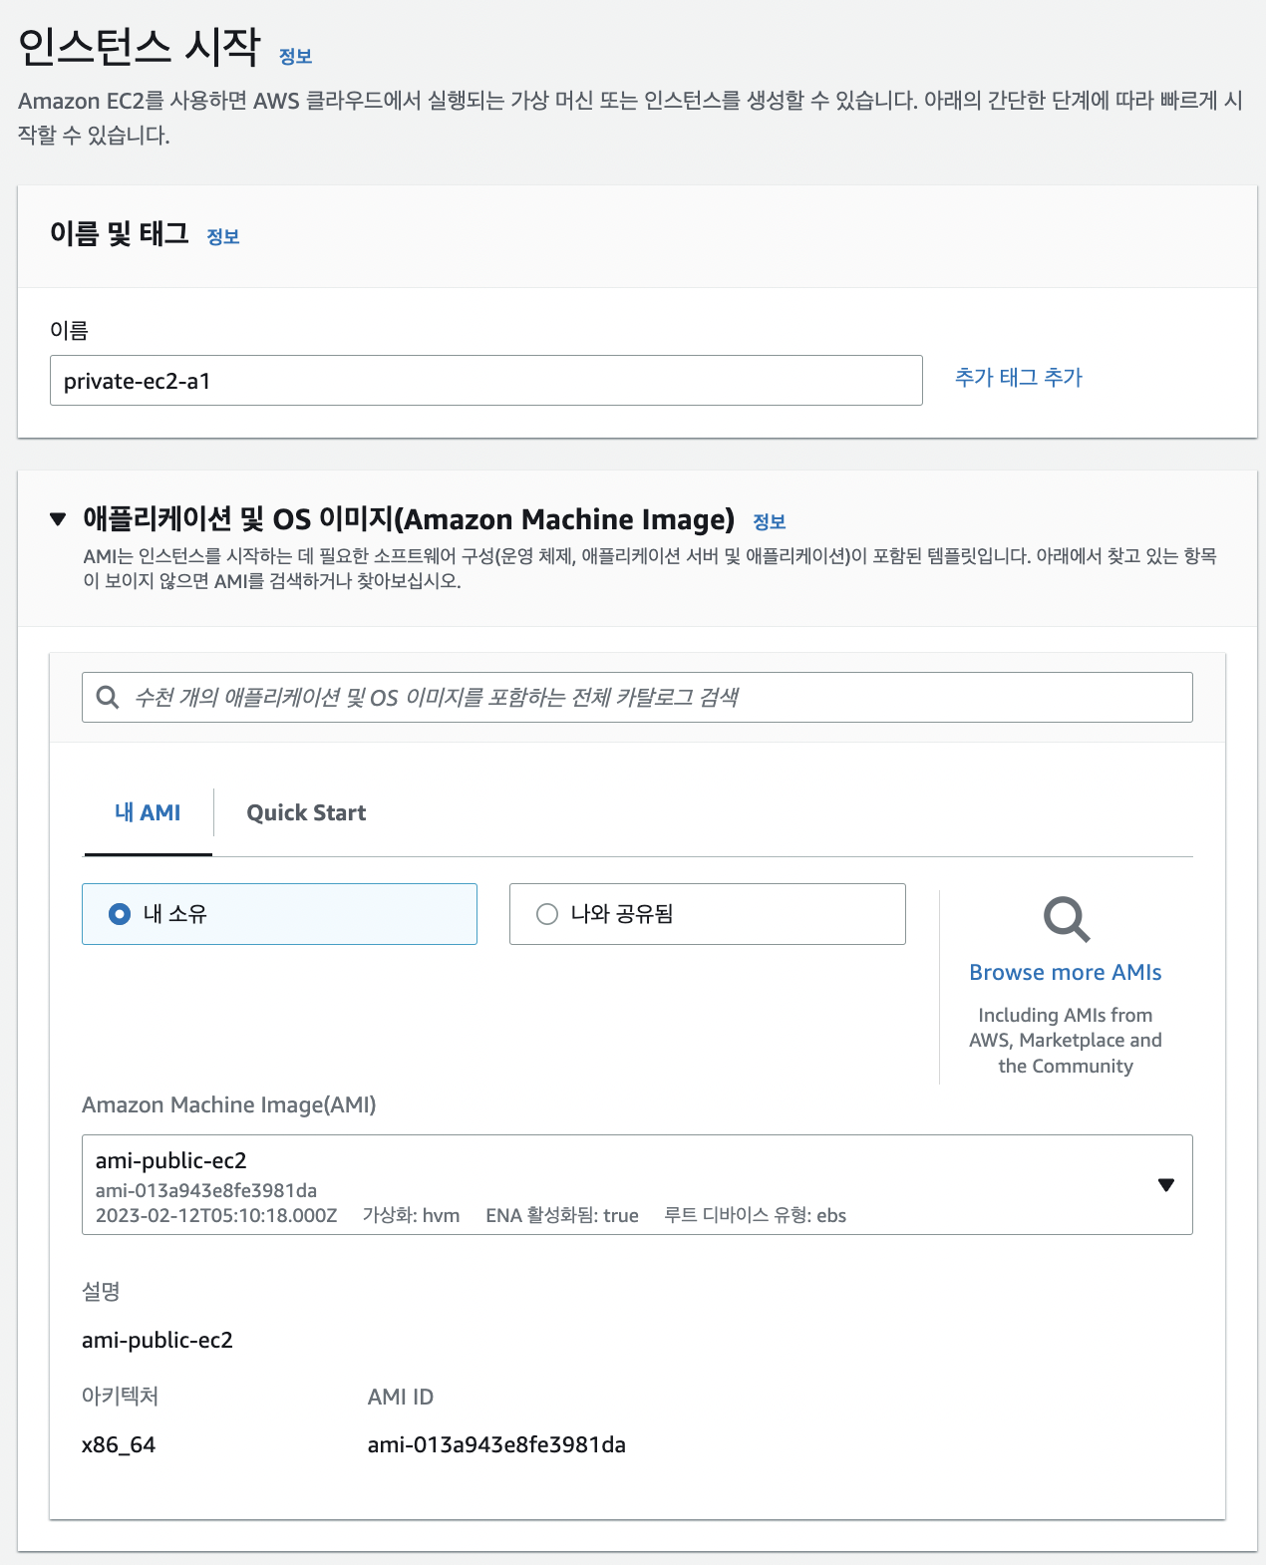Click the Browse more AMIs link
Image resolution: width=1266 pixels, height=1565 pixels.
(x=1066, y=972)
